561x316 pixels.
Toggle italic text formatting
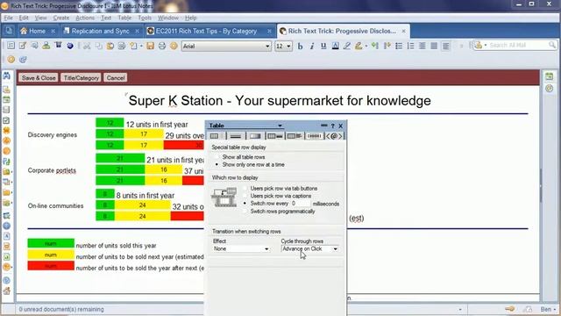coord(312,47)
